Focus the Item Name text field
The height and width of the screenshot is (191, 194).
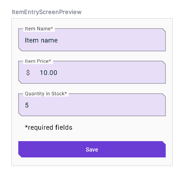[92, 40]
